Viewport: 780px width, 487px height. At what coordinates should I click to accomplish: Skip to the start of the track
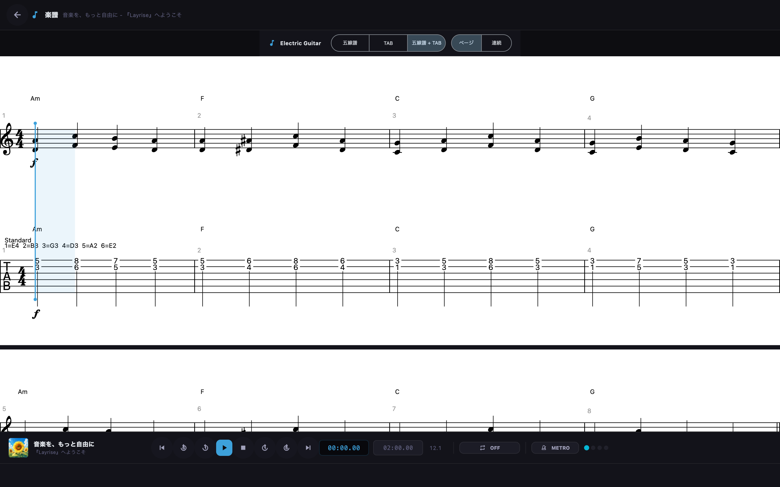tap(162, 448)
